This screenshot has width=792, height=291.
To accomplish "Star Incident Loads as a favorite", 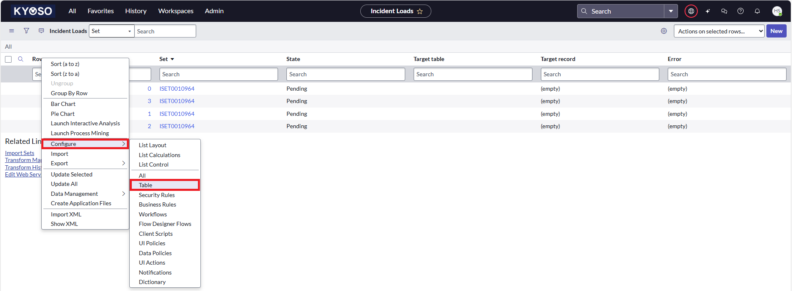I will coord(420,12).
